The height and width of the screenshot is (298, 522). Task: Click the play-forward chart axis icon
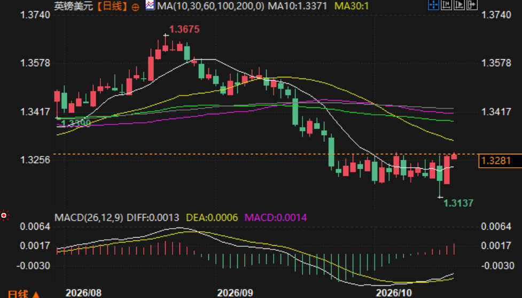459,5
